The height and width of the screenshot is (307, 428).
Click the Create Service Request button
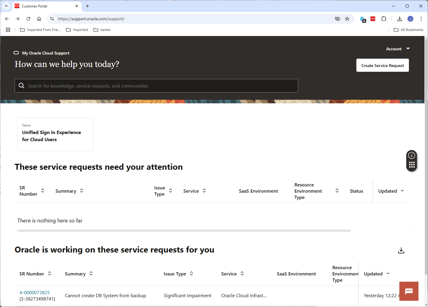382,66
